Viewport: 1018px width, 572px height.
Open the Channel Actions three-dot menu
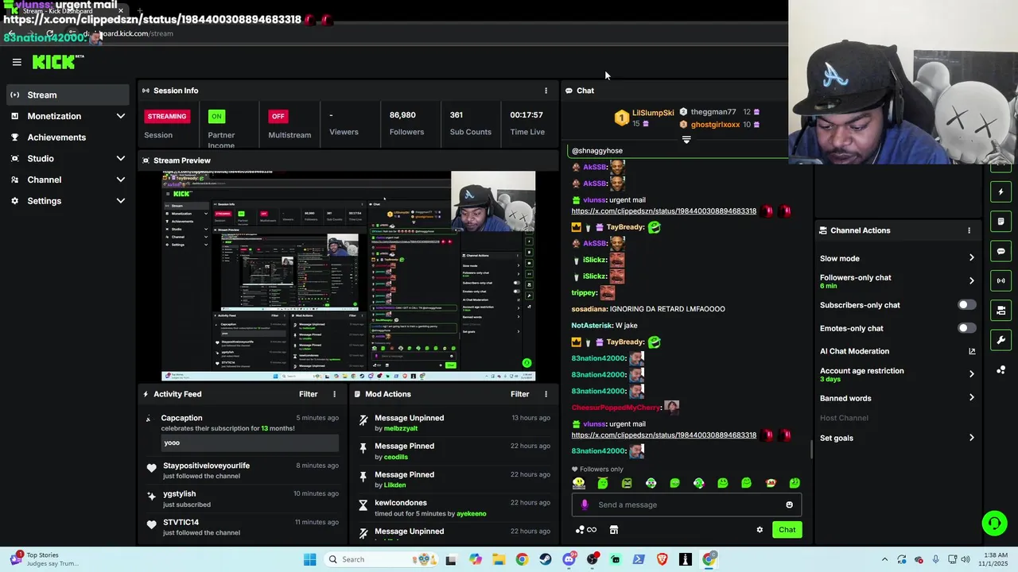969,230
